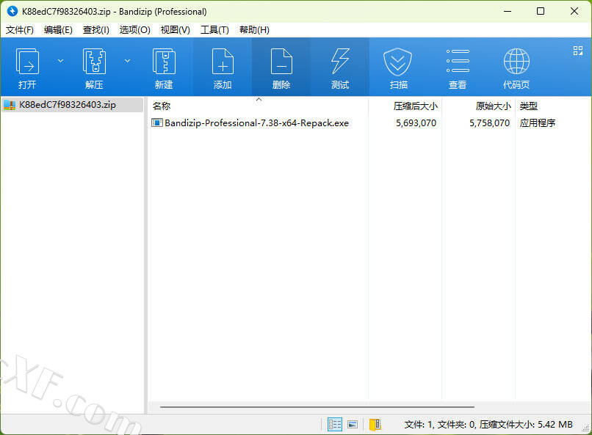This screenshot has width=592, height=435.
Task: Click the Add (添加) file icon
Action: tap(223, 67)
